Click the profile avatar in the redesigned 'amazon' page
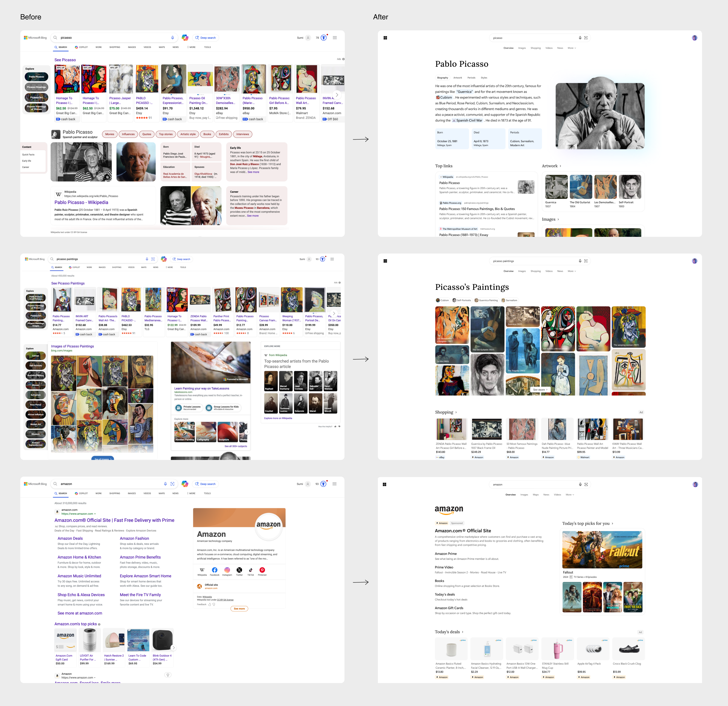728x706 pixels. click(695, 484)
